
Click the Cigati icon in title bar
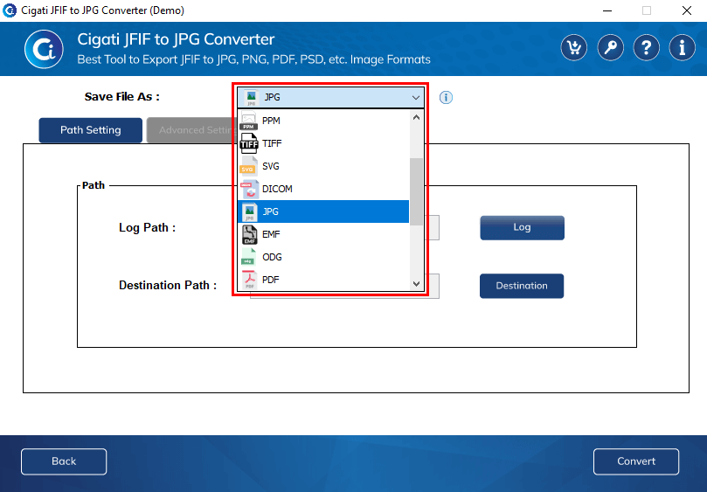coord(10,10)
